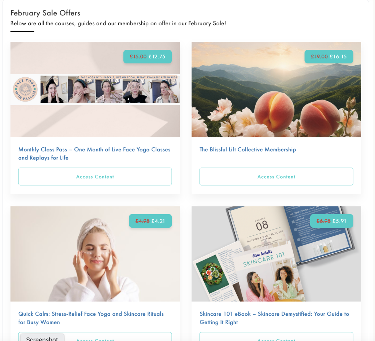Click Access Content under Monthly Class Pass
The width and height of the screenshot is (375, 341).
[95, 176]
